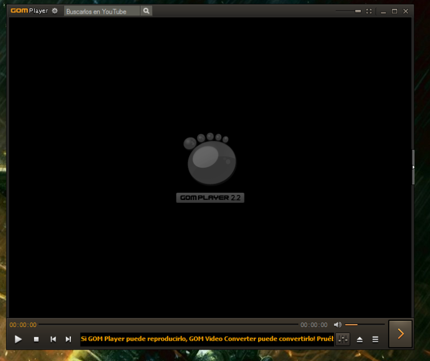
Task: Click elapsed time display 00:00:00
Action: (x=23, y=325)
